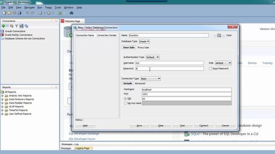Switch to the Logging Page tab
The width and height of the screenshot is (275, 154).
83,148
